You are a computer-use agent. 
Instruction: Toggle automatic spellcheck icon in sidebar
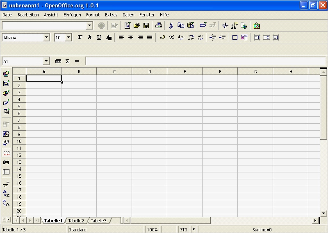click(x=6, y=153)
